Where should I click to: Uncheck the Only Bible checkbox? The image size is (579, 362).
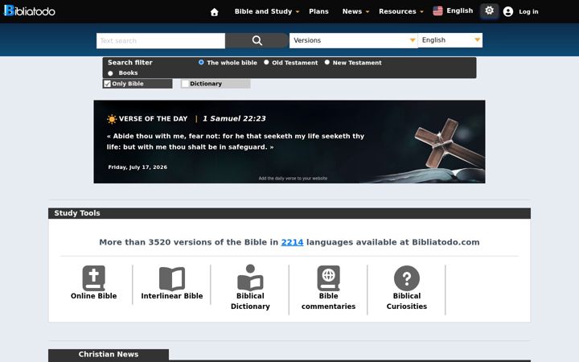(108, 84)
